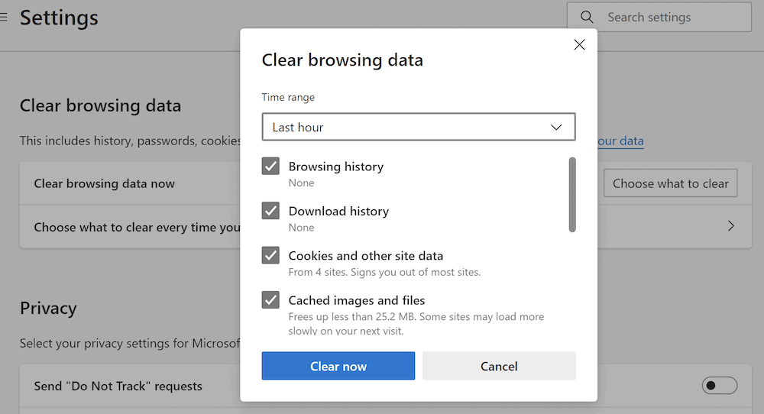
Task: Close the Clear browsing data dialog
Action: (x=579, y=45)
